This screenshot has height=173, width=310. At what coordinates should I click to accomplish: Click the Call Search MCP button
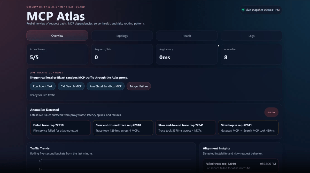(71, 86)
